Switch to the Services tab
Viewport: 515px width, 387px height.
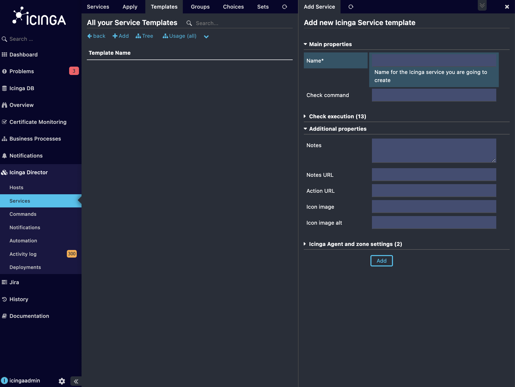tap(98, 7)
